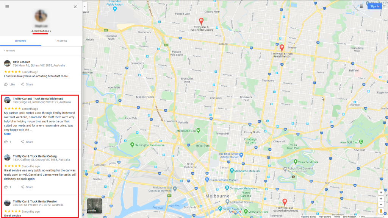This screenshot has height=218, width=388.
Task: Select the Thrifty Preston map pin
Action: tap(282, 48)
